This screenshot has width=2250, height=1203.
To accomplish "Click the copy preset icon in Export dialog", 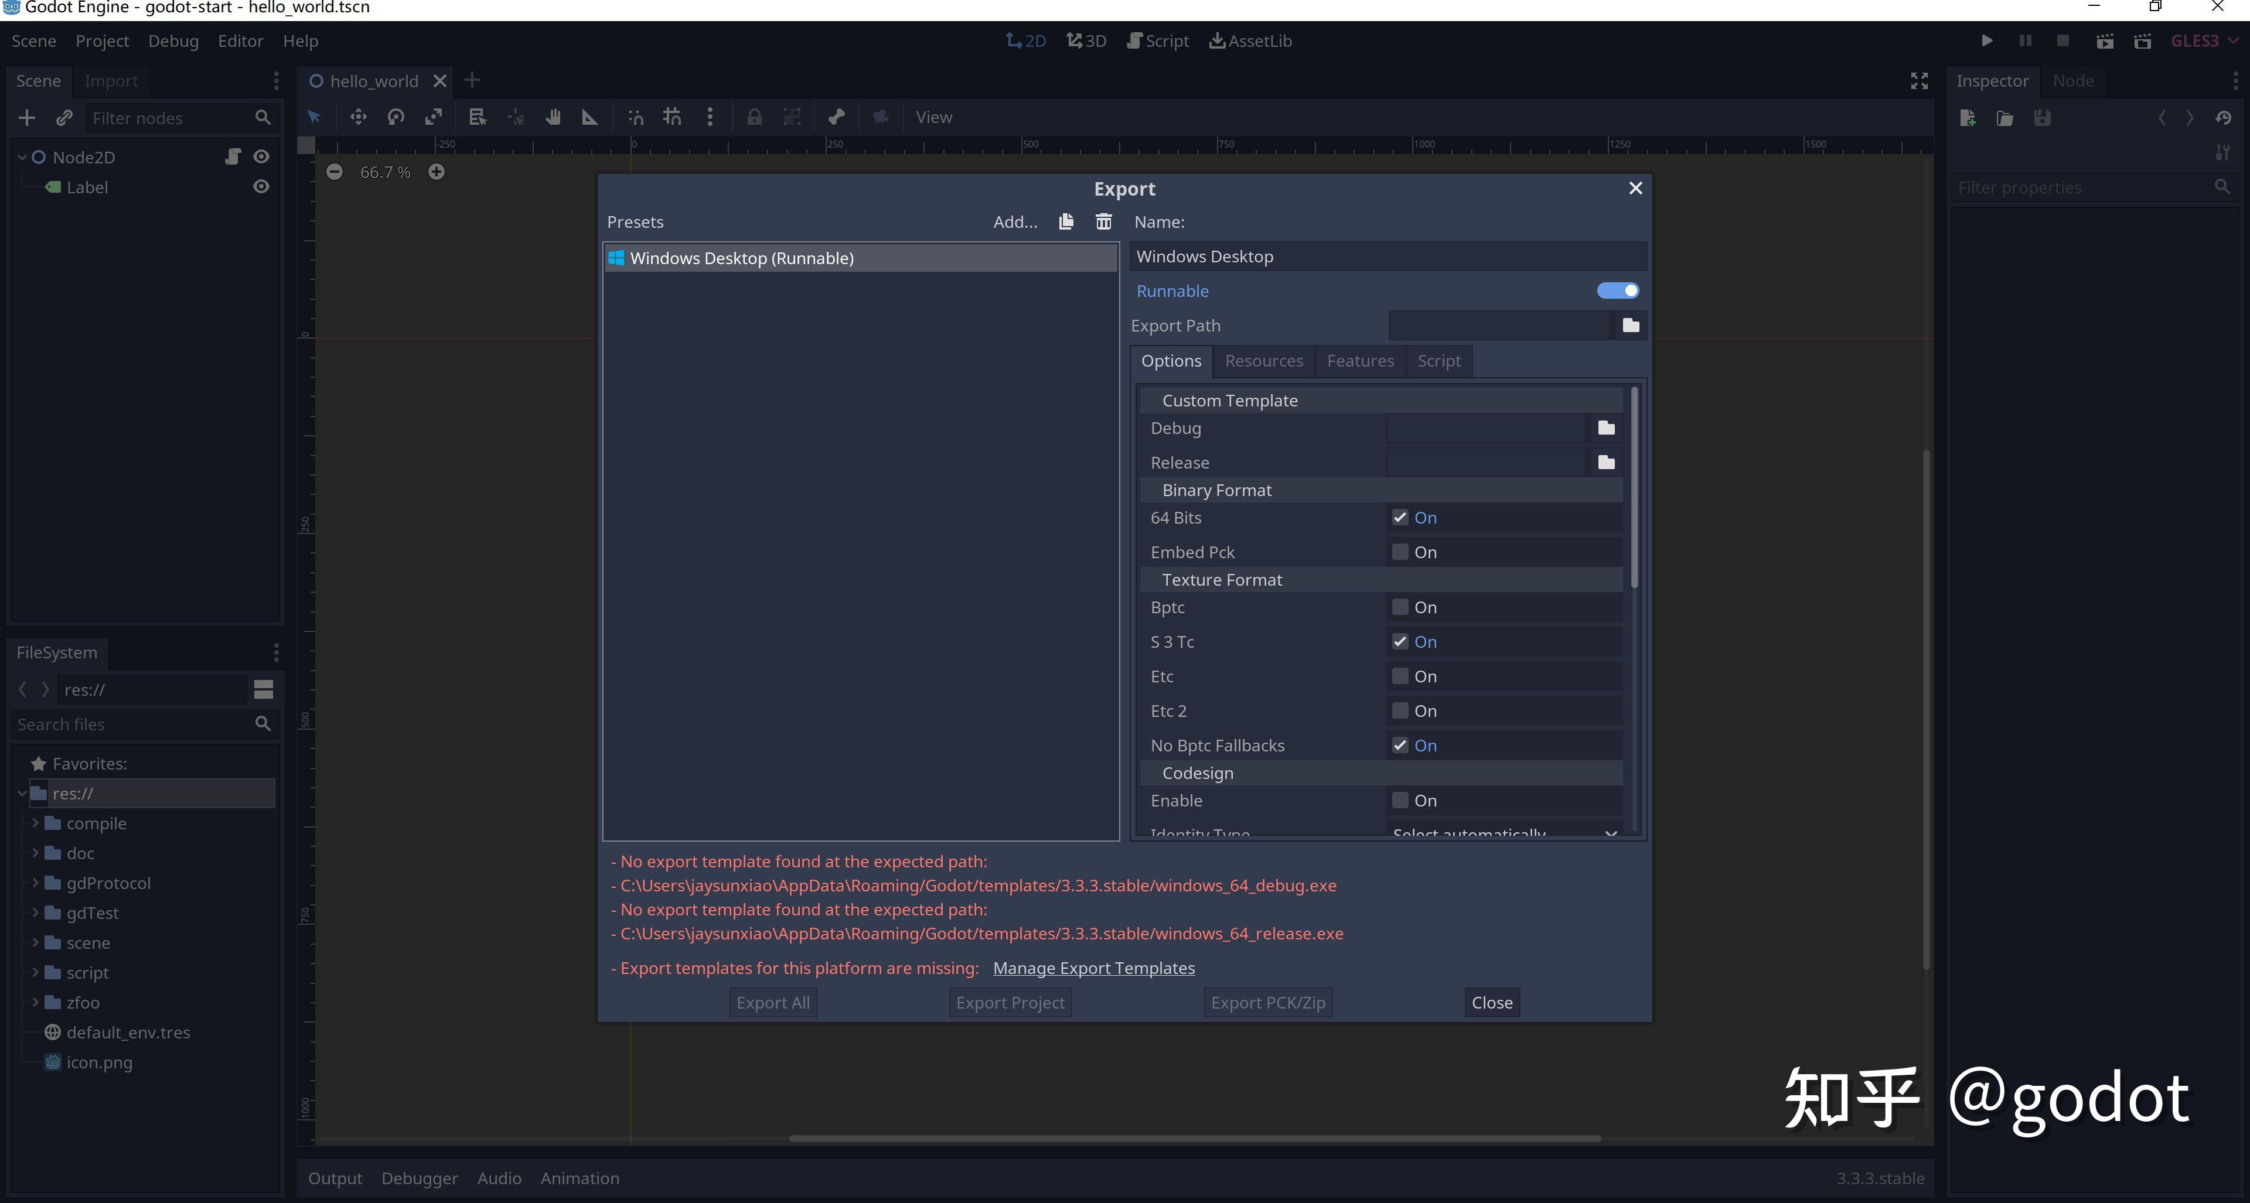I will pos(1066,222).
